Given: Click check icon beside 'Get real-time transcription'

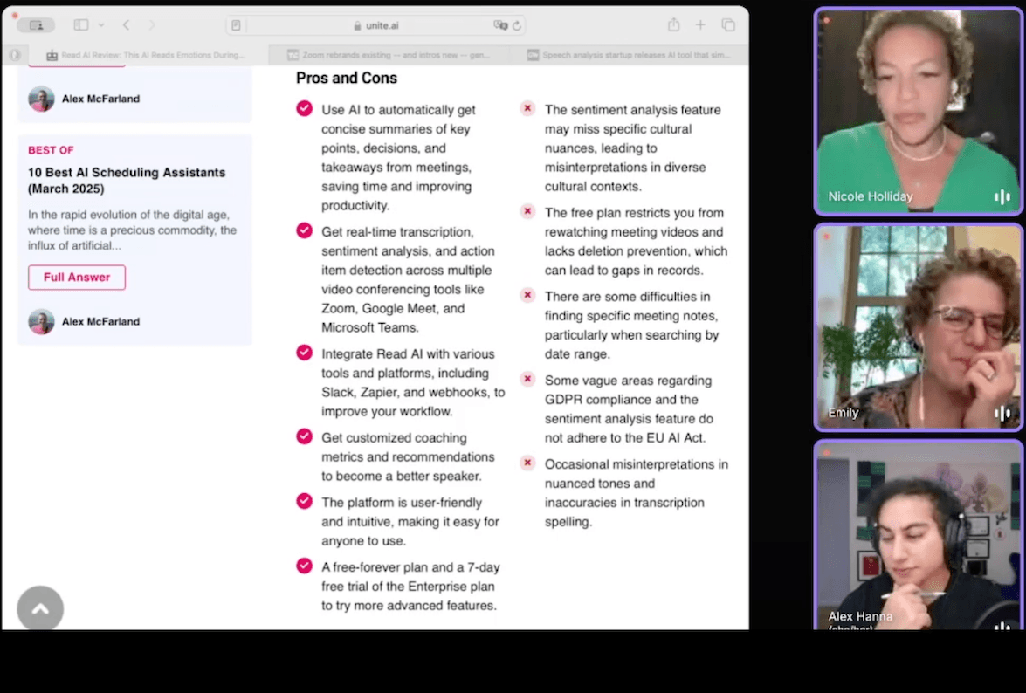Looking at the screenshot, I should pos(304,230).
